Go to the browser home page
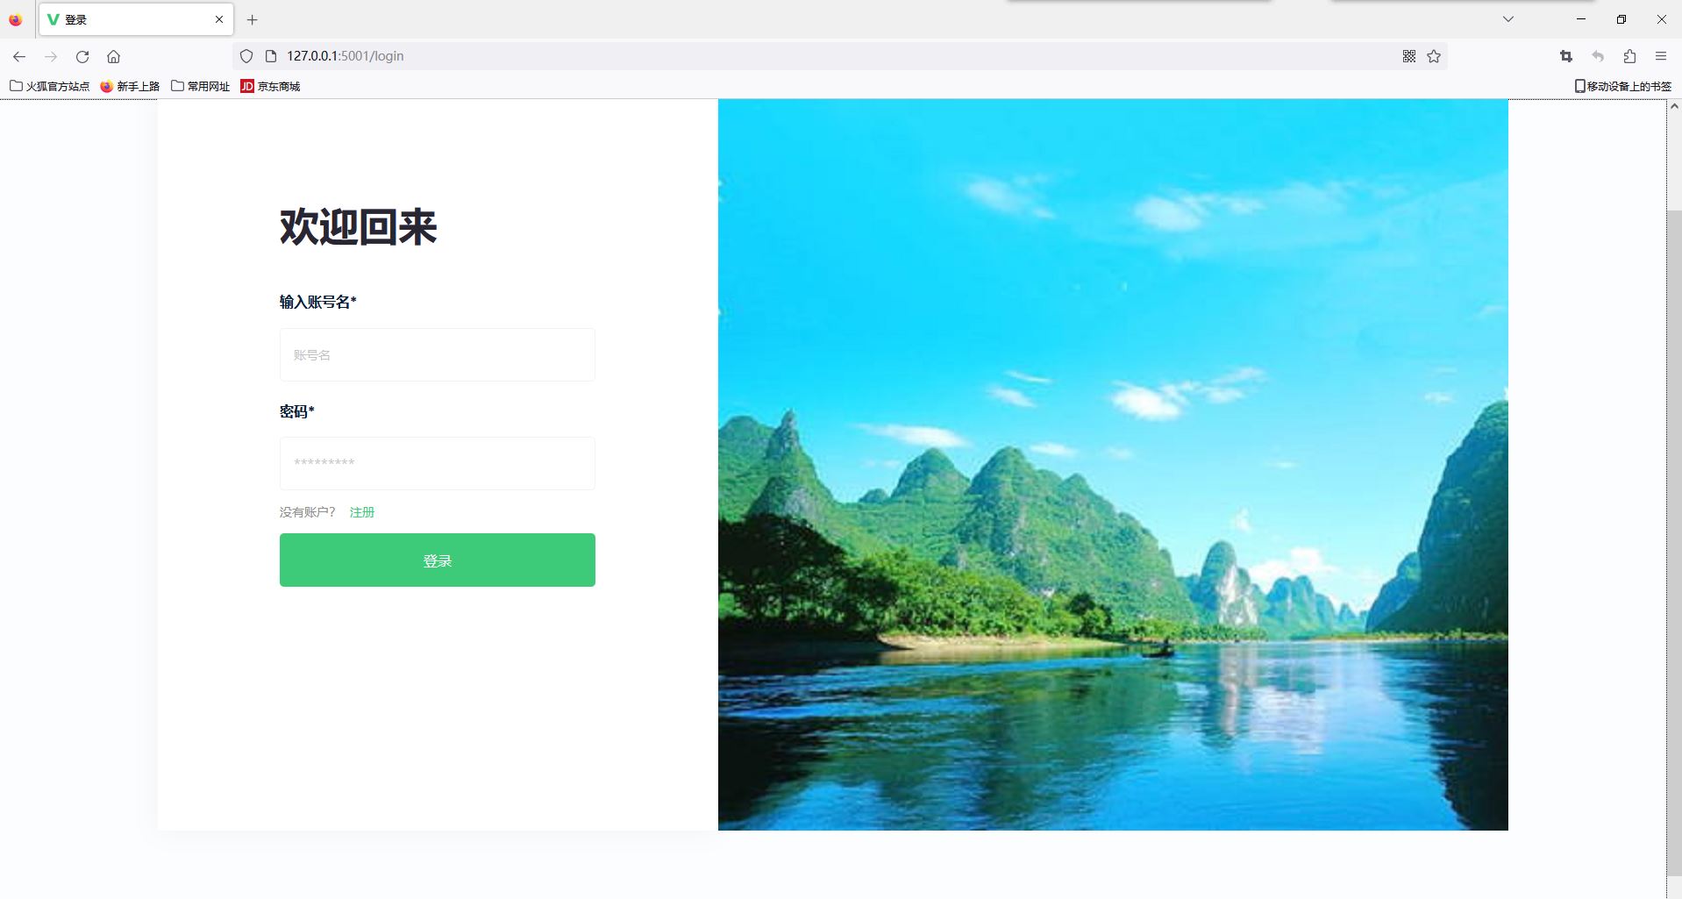The width and height of the screenshot is (1682, 899). pyautogui.click(x=114, y=56)
